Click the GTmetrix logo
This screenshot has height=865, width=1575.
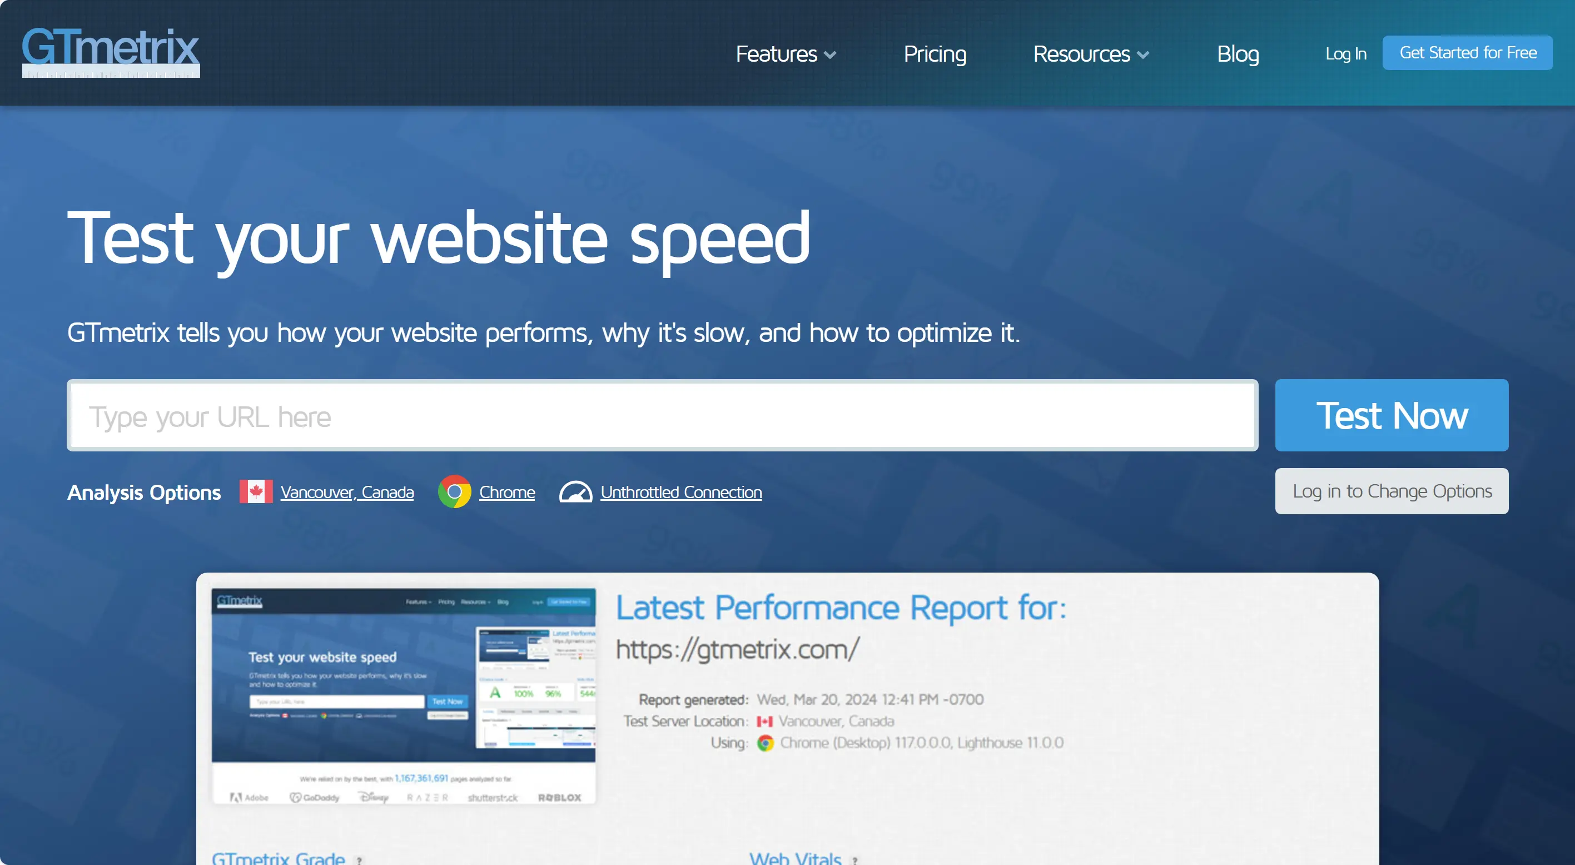click(111, 52)
